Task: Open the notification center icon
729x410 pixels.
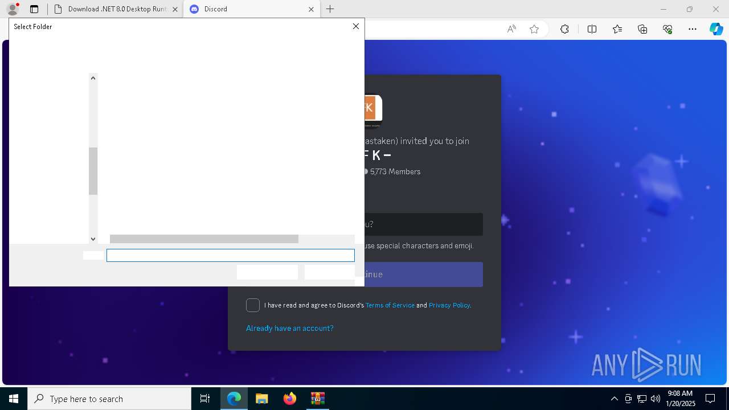Action: [x=710, y=399]
